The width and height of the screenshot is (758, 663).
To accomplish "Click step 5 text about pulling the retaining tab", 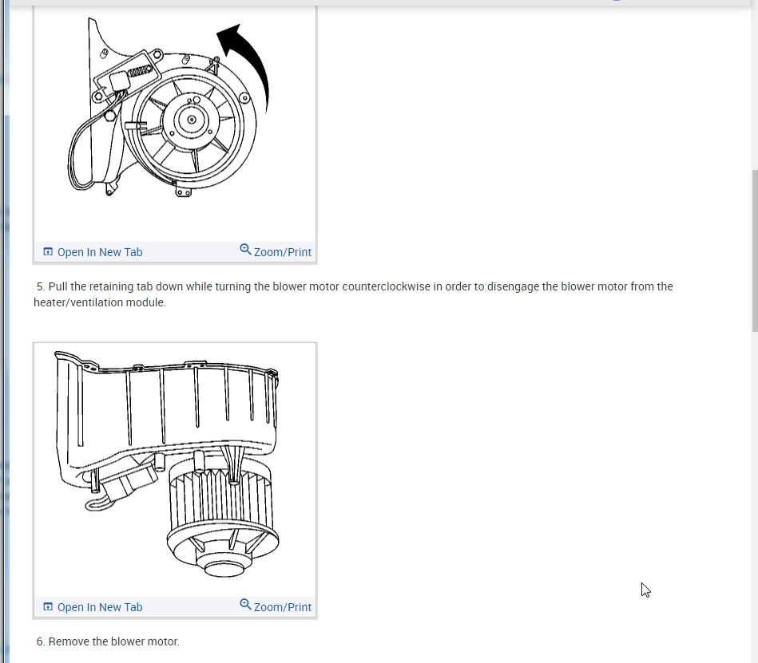I will [x=353, y=294].
